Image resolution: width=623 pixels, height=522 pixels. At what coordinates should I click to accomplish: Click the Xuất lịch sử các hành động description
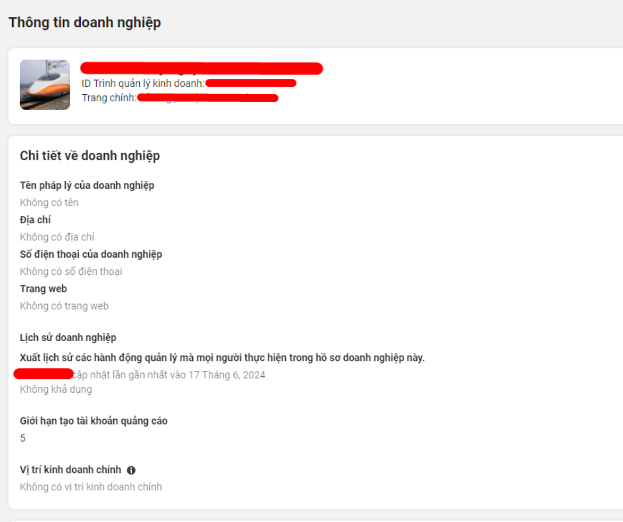tap(222, 358)
